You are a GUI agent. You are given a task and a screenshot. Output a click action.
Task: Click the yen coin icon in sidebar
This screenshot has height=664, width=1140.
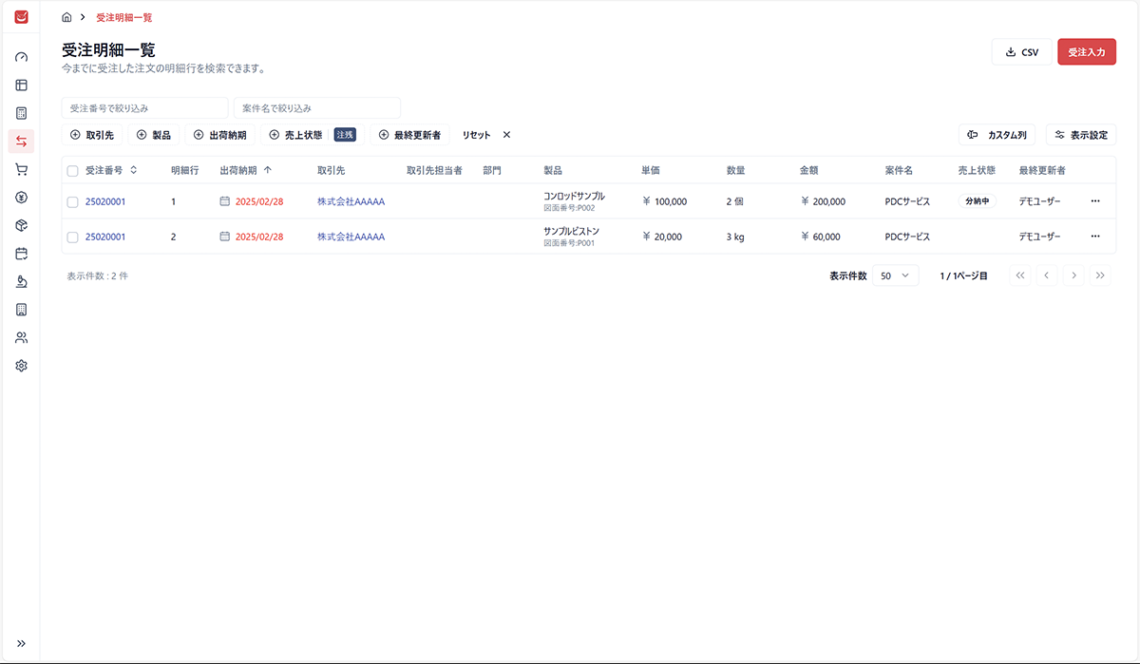(x=21, y=198)
